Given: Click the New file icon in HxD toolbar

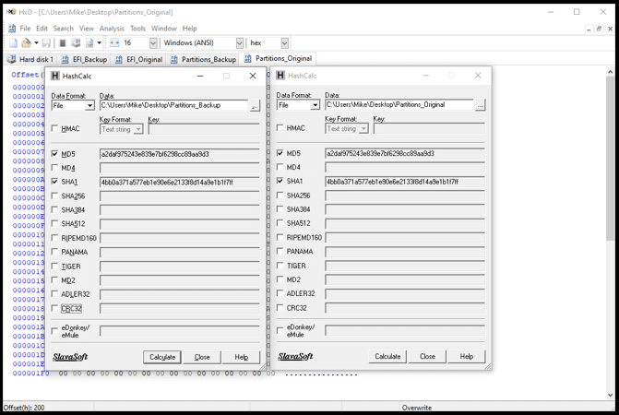Looking at the screenshot, I should coord(13,43).
